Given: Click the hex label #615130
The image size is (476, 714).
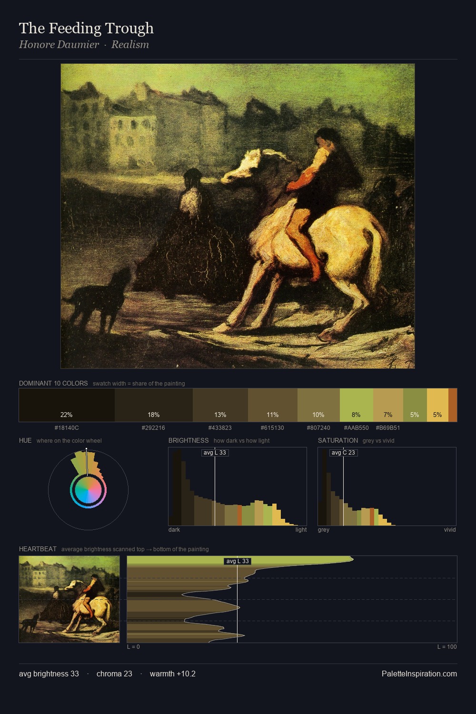Looking at the screenshot, I should pyautogui.click(x=272, y=428).
